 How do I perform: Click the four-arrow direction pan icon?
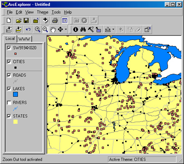(61, 29)
